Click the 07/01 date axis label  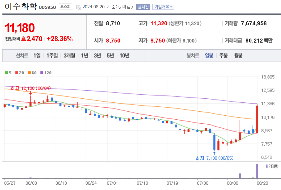pyautogui.click(x=112, y=183)
